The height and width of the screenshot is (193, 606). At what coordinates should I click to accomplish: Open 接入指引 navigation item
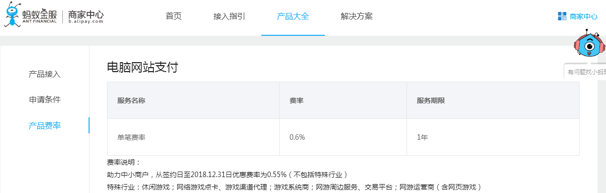[229, 16]
